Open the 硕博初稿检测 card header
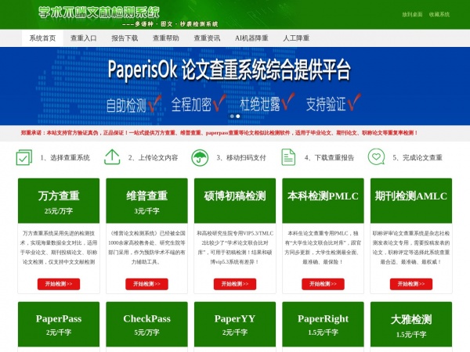Image resolution: width=470 pixels, height=352 pixels. [235, 201]
